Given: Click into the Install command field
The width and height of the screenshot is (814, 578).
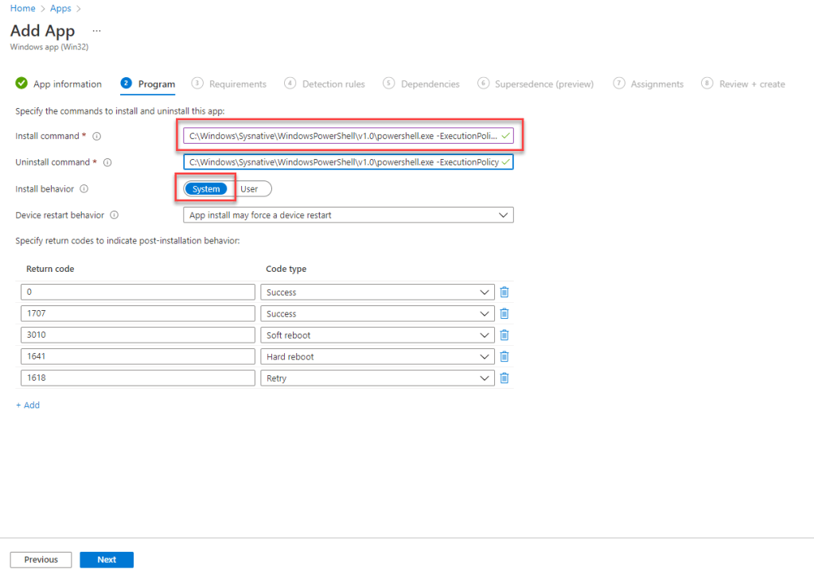Looking at the screenshot, I should coord(342,136).
